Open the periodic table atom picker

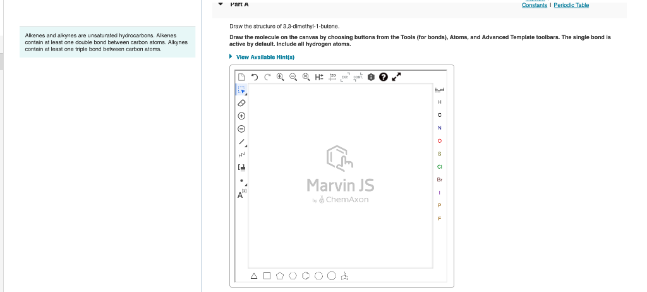440,90
